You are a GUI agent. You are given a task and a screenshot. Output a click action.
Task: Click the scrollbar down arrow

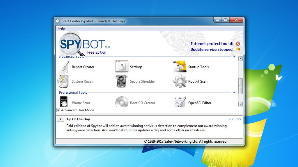tap(240, 104)
